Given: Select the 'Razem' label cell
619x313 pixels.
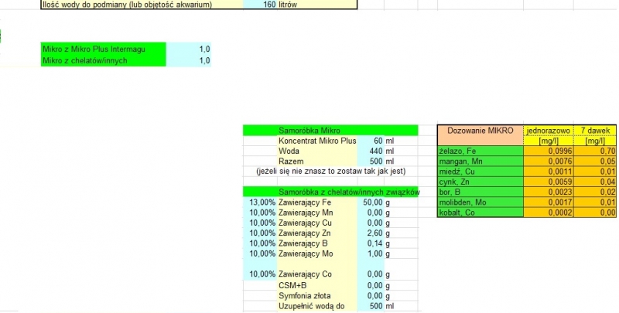Looking at the screenshot, I should tap(317, 162).
